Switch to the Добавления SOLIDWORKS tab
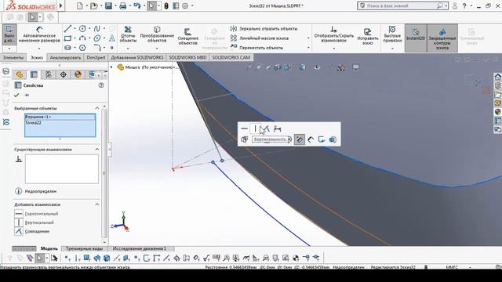The width and height of the screenshot is (502, 282). [x=137, y=57]
